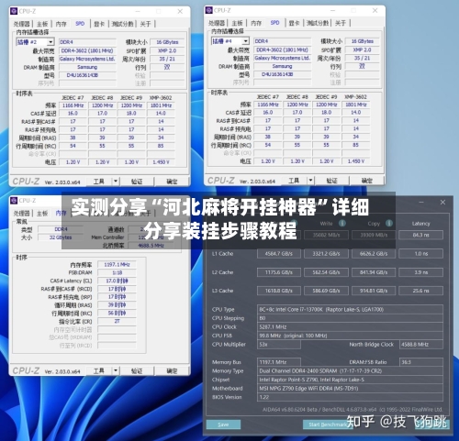Click the 工具 button in the slot #4 window
The height and width of the screenshot is (441, 459).
pyautogui.click(x=294, y=181)
